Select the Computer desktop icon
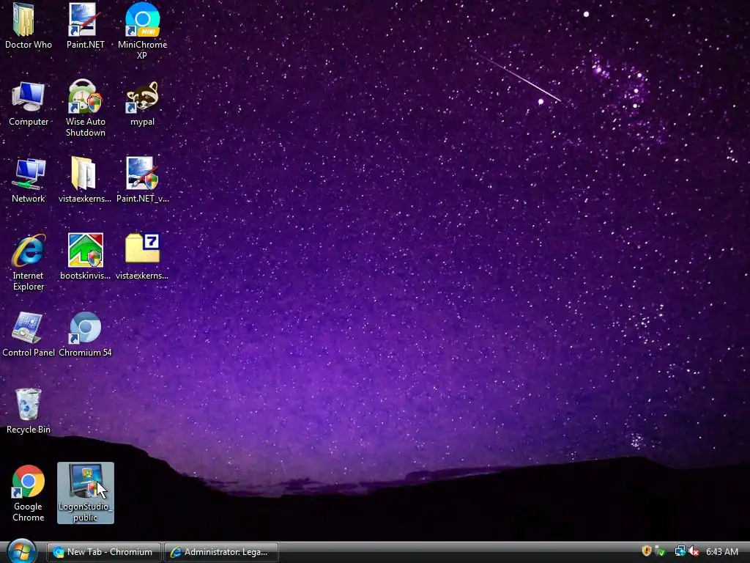The height and width of the screenshot is (563, 750). click(29, 103)
